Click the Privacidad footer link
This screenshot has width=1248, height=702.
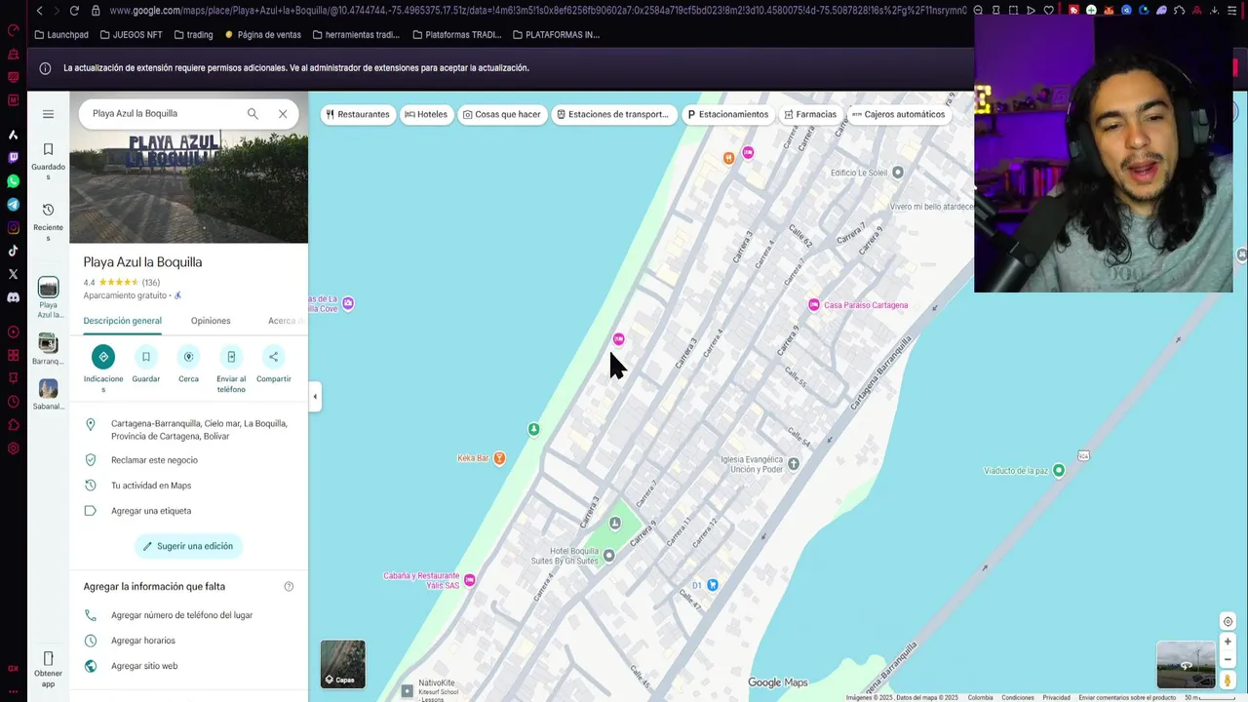click(1056, 697)
